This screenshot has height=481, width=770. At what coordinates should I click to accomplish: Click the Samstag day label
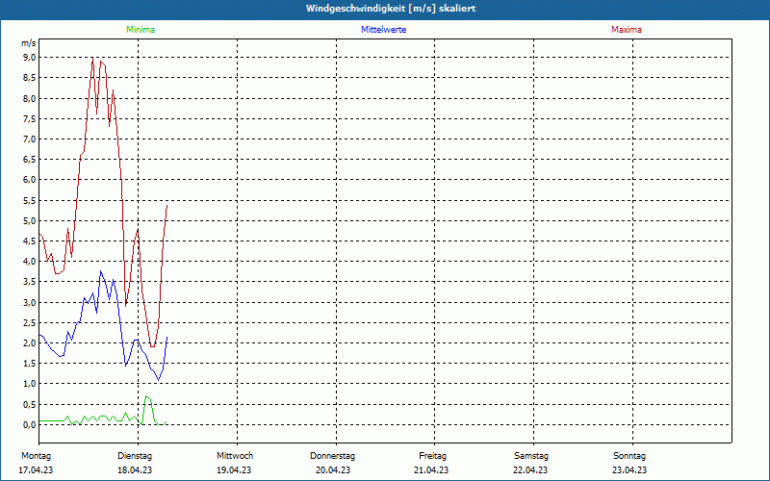click(x=531, y=456)
